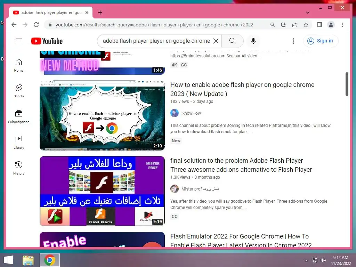
Task: Click the address bar search lens icon
Action: [273, 25]
